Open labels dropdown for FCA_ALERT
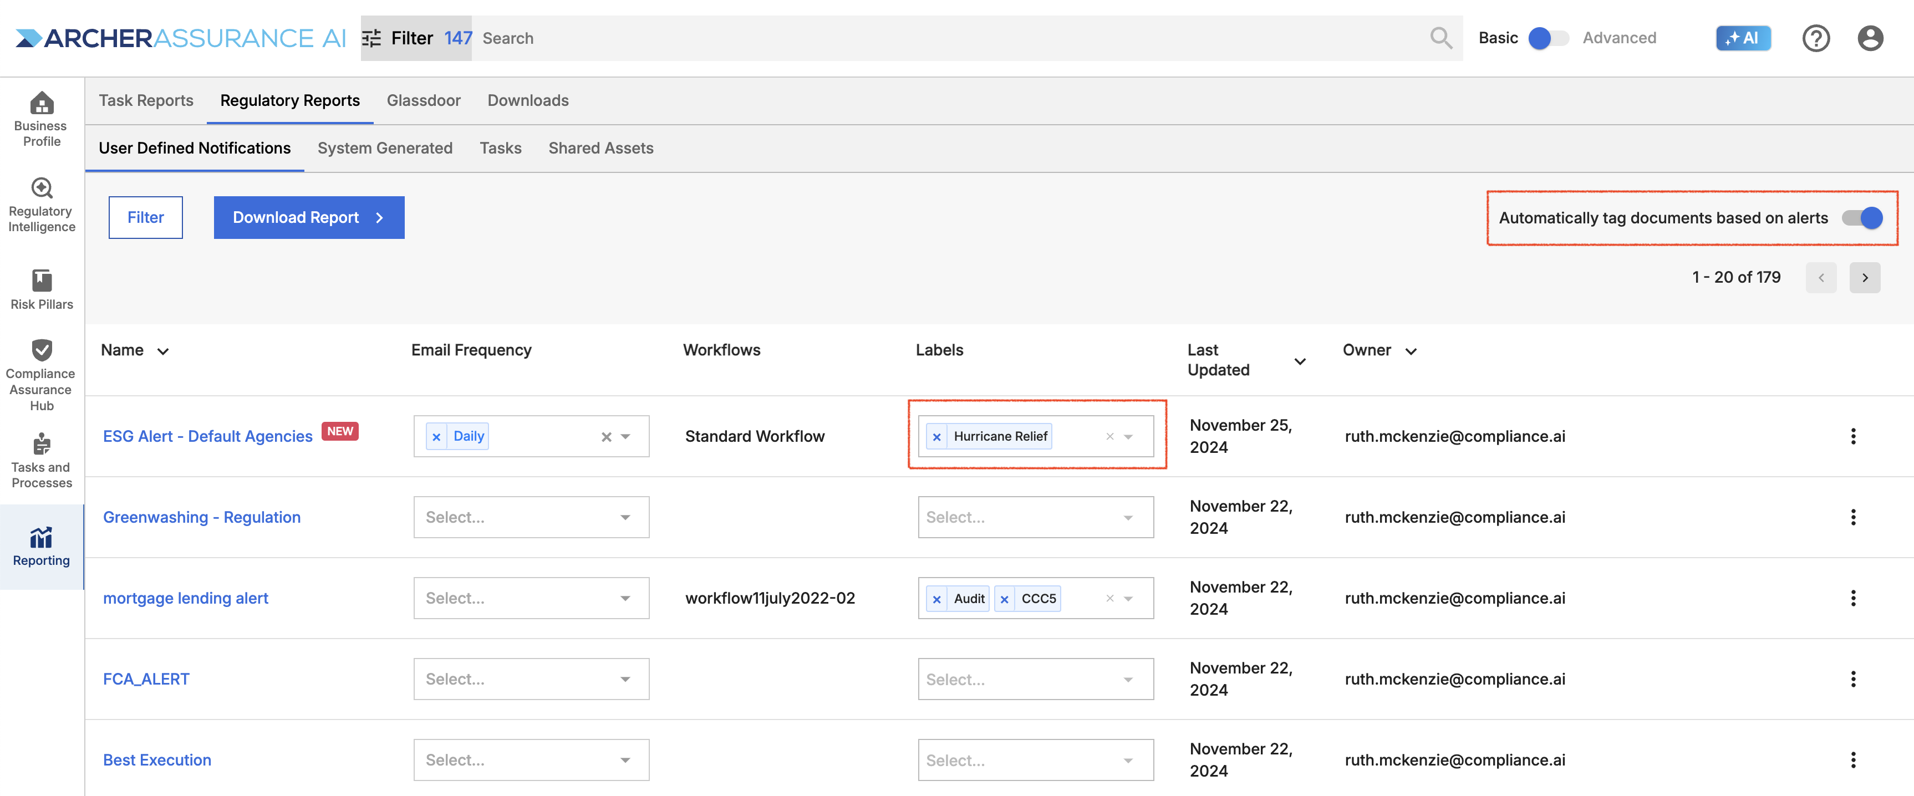The height and width of the screenshot is (796, 1914). pos(1035,680)
